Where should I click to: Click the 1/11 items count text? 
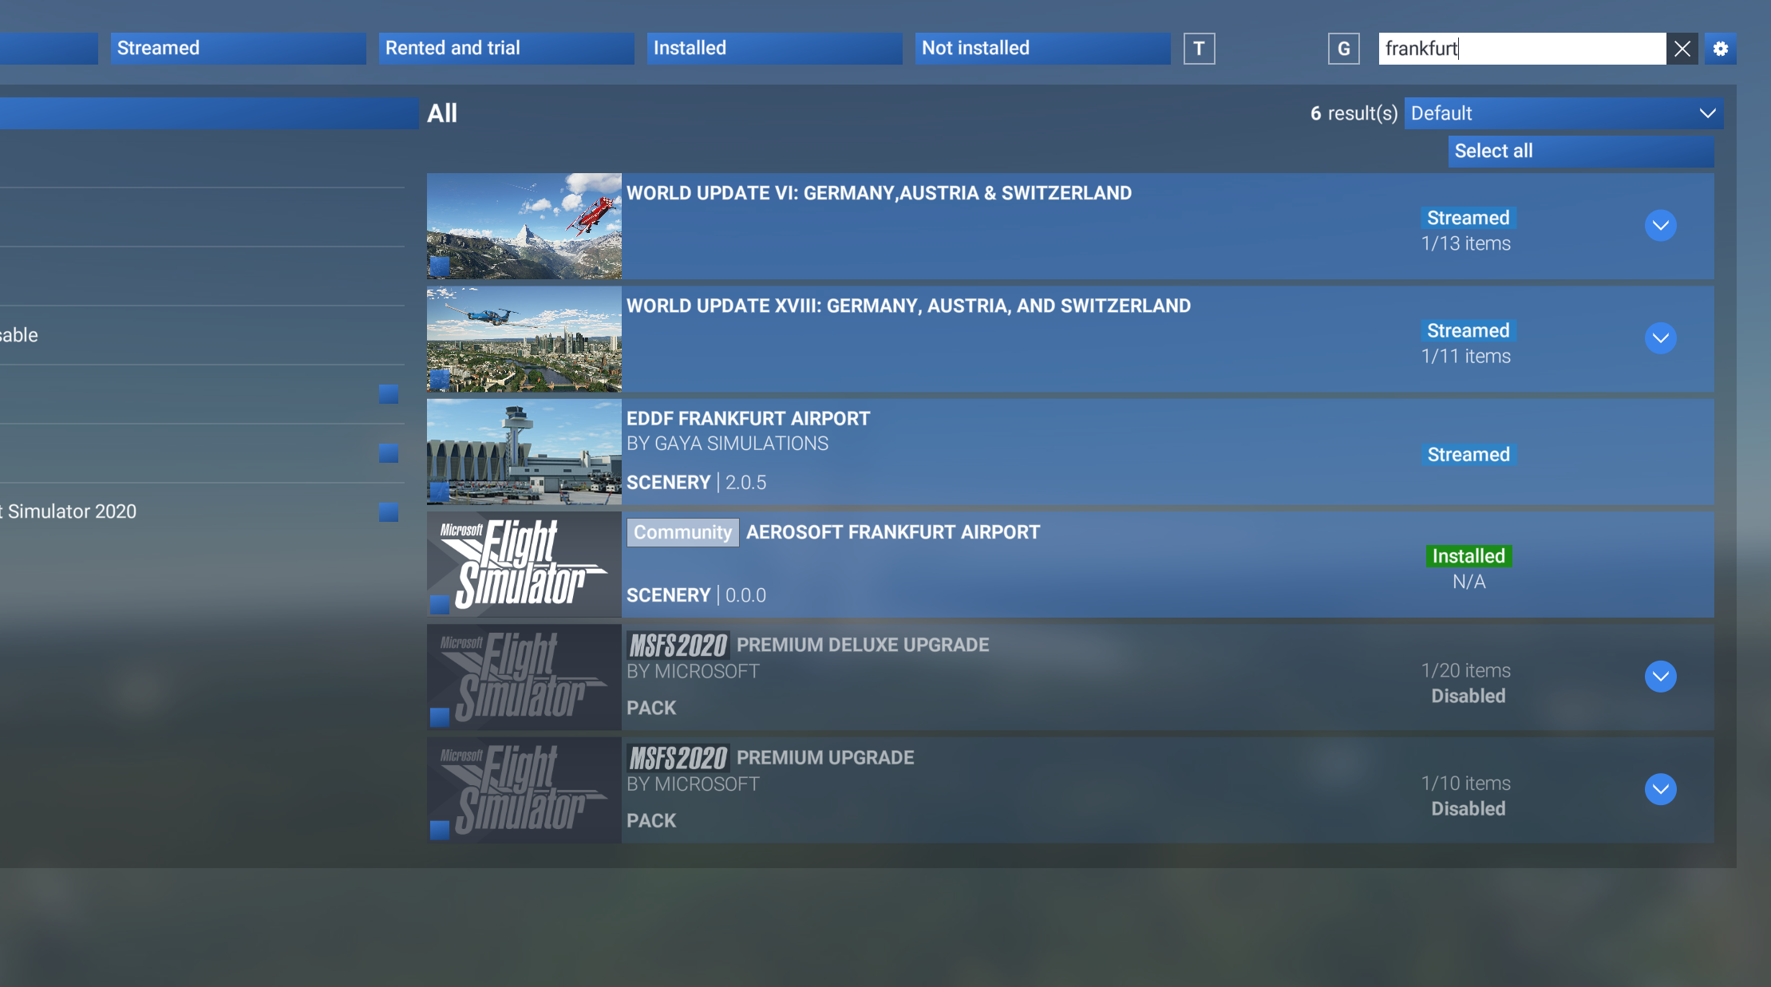pos(1466,356)
